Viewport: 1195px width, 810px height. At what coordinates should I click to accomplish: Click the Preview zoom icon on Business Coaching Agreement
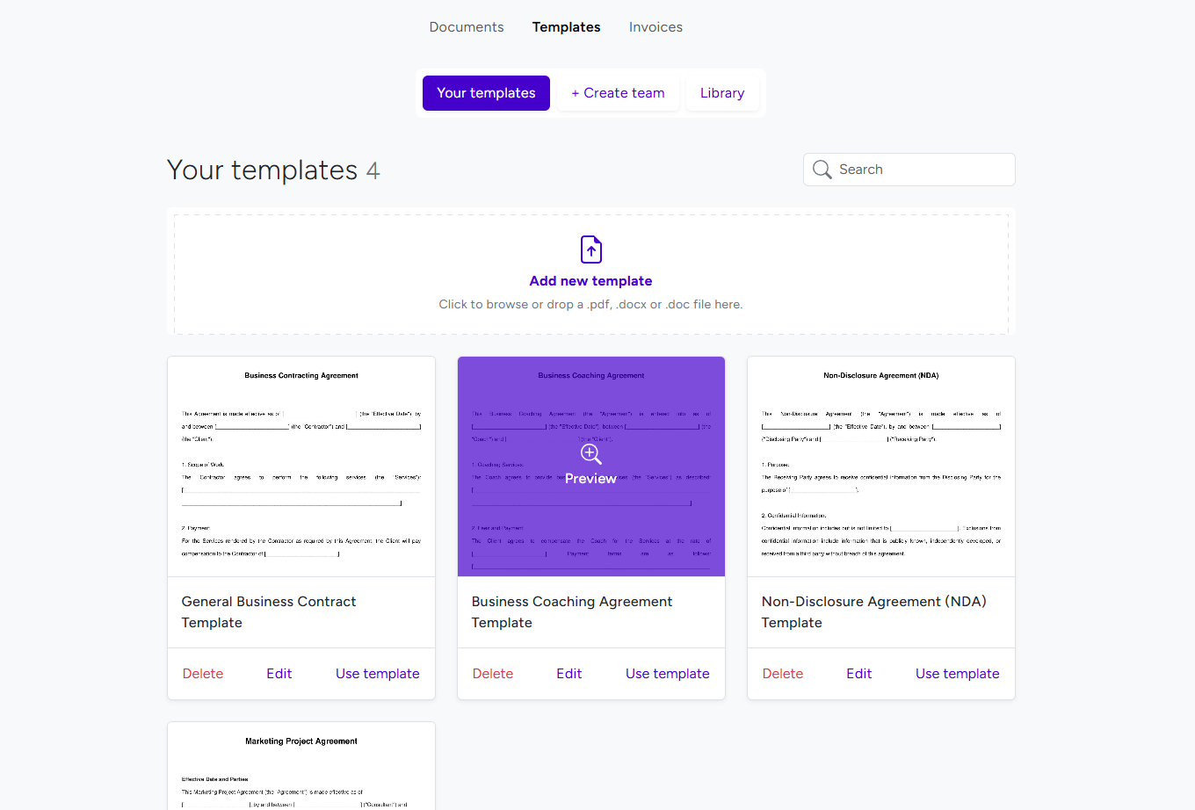pyautogui.click(x=590, y=454)
